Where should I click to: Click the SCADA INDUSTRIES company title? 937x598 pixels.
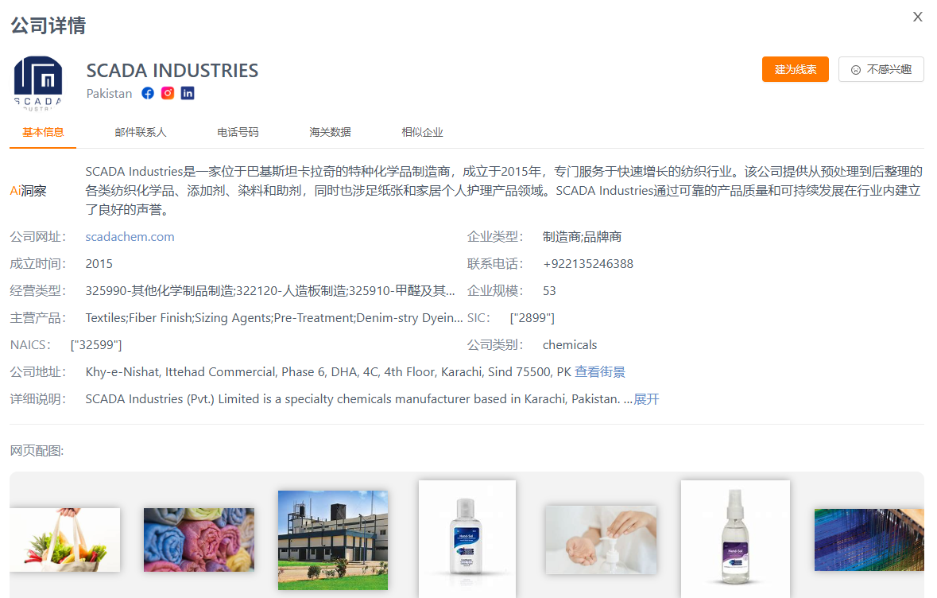point(172,71)
